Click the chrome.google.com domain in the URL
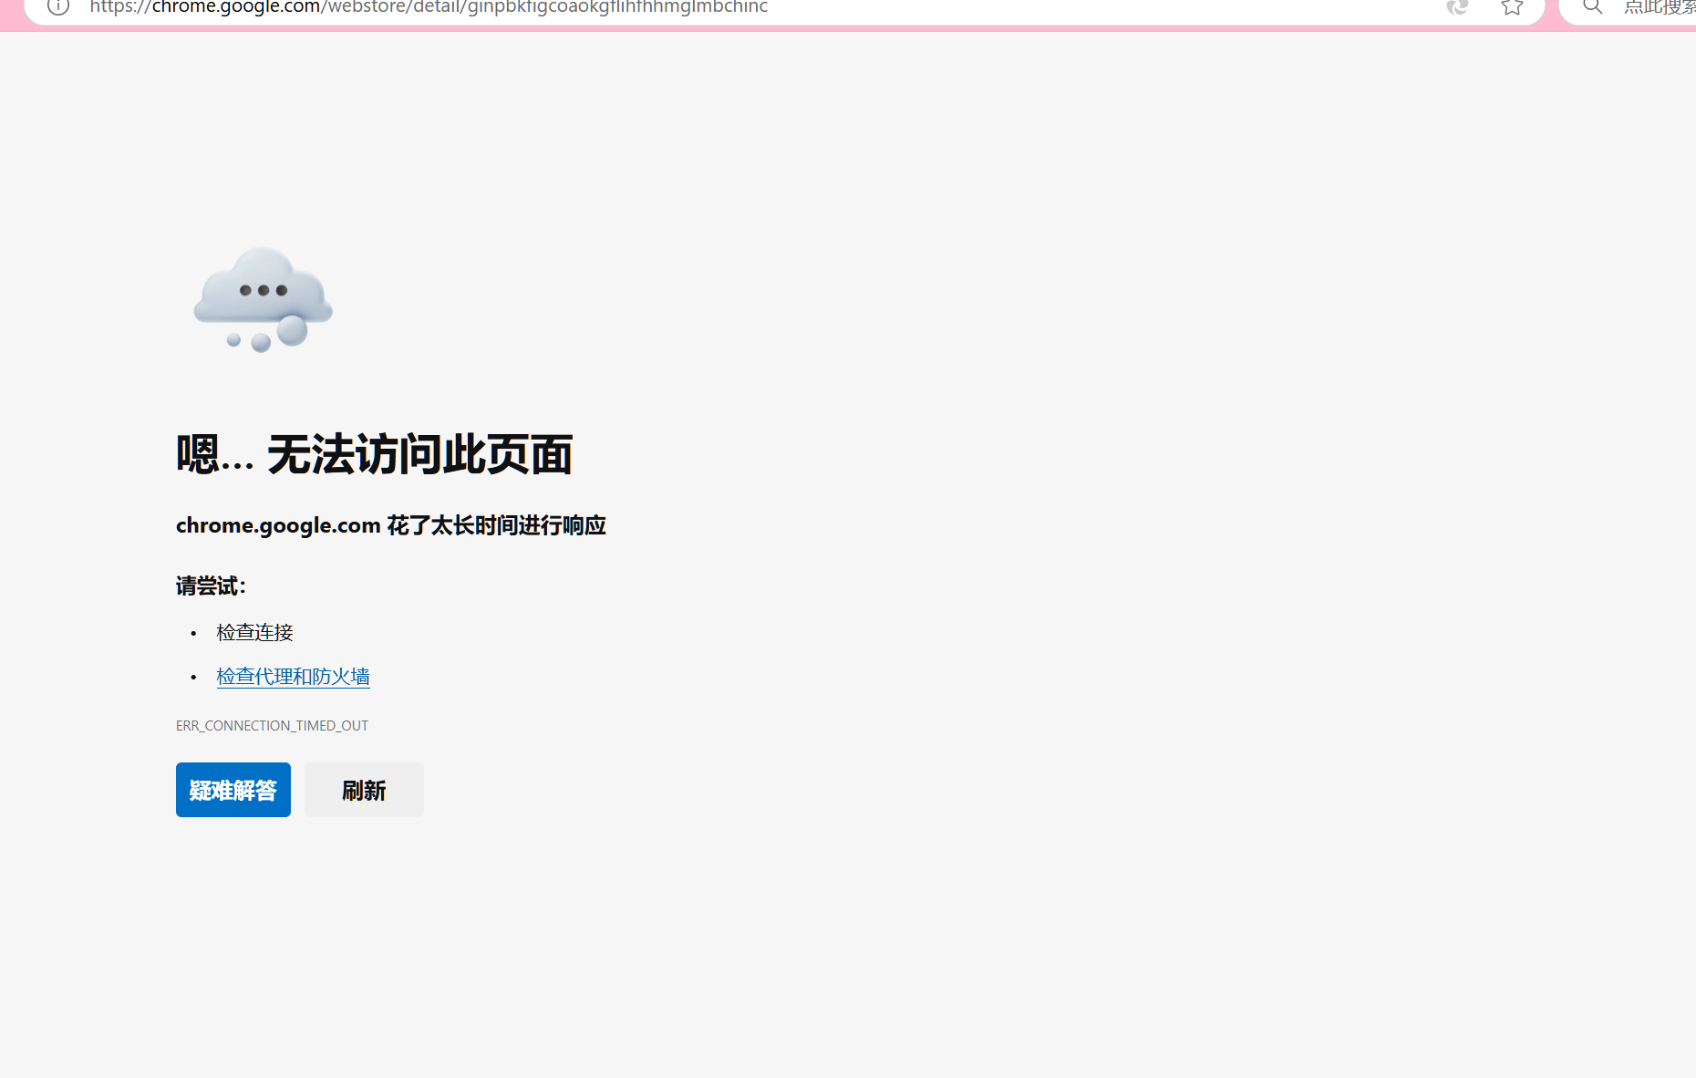 pyautogui.click(x=235, y=7)
